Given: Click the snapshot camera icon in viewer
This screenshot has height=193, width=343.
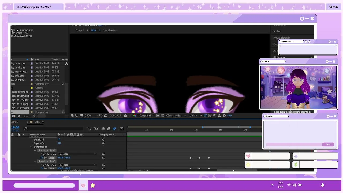Looking at the screenshot, I should pyautogui.click(x=125, y=116).
